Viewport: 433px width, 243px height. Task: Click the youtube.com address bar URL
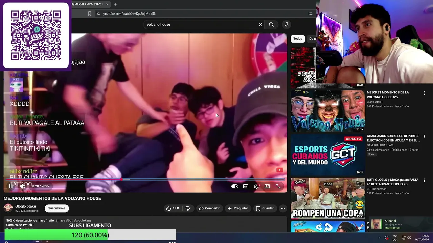[x=129, y=13]
